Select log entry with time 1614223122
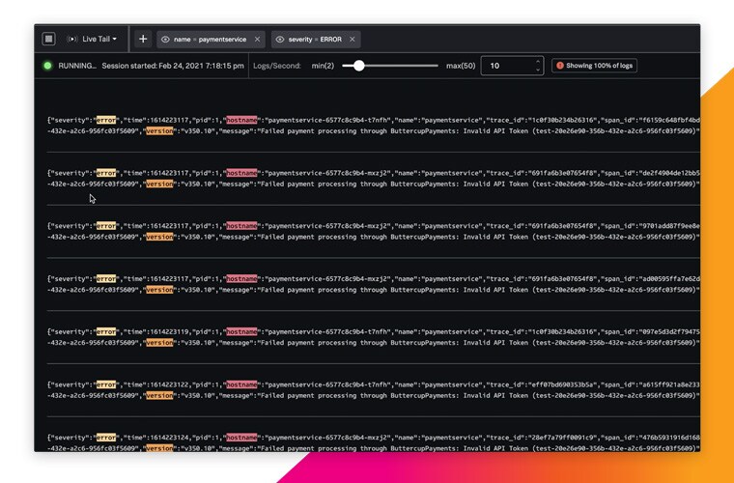This screenshot has width=734, height=483. click(x=374, y=390)
